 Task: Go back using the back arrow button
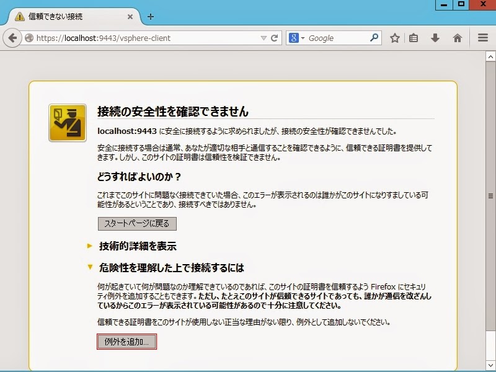coord(12,38)
